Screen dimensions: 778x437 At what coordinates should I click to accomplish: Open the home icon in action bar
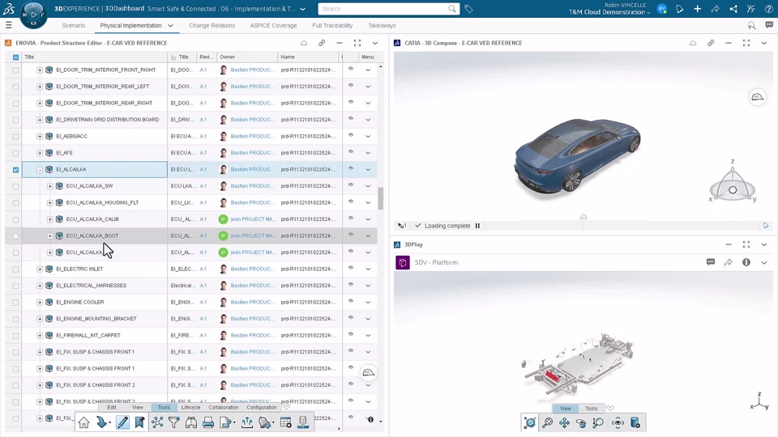click(83, 422)
